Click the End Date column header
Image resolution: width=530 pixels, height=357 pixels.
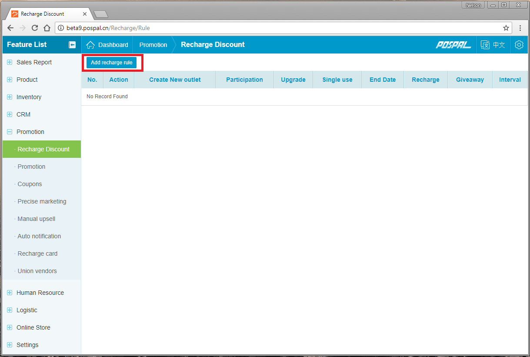pos(383,80)
